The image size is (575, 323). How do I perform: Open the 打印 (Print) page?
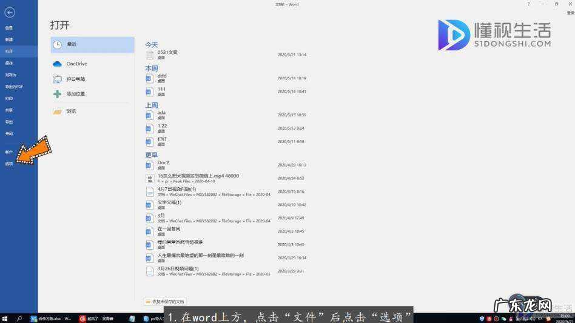tap(9, 99)
